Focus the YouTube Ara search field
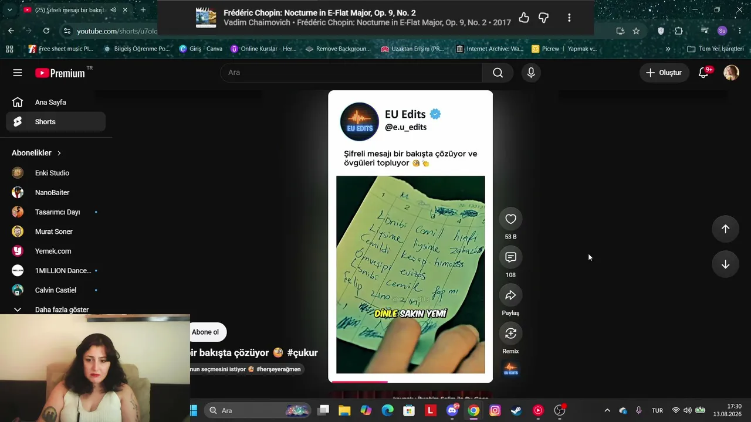751x422 pixels. click(x=351, y=73)
